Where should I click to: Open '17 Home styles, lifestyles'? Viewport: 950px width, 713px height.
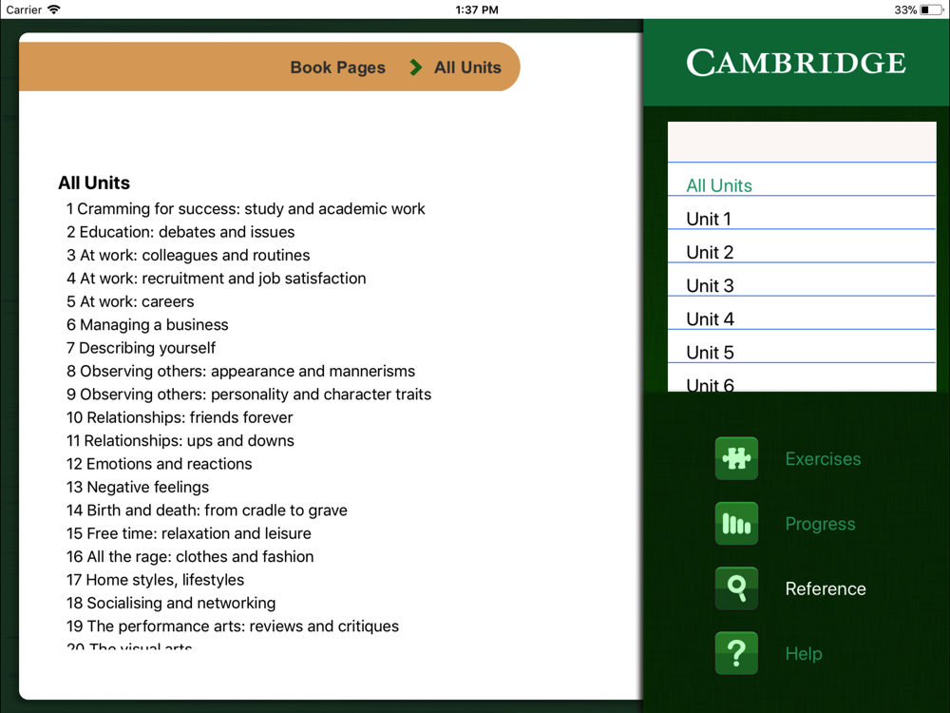click(x=156, y=580)
